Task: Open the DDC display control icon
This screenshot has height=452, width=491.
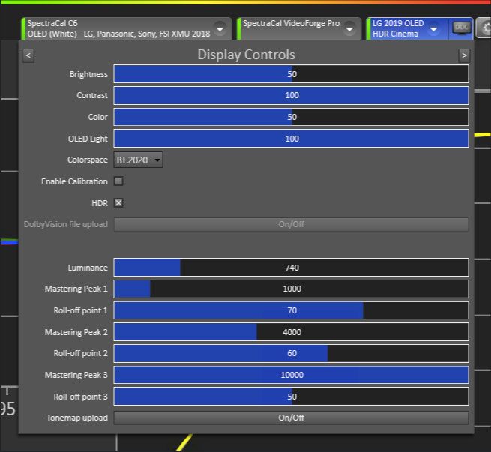Action: pos(460,28)
